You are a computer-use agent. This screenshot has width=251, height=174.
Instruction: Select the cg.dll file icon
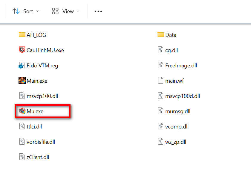coord(161,50)
